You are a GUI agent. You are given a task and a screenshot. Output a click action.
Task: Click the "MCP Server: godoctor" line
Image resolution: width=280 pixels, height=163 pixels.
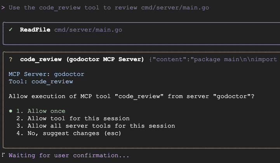point(46,74)
